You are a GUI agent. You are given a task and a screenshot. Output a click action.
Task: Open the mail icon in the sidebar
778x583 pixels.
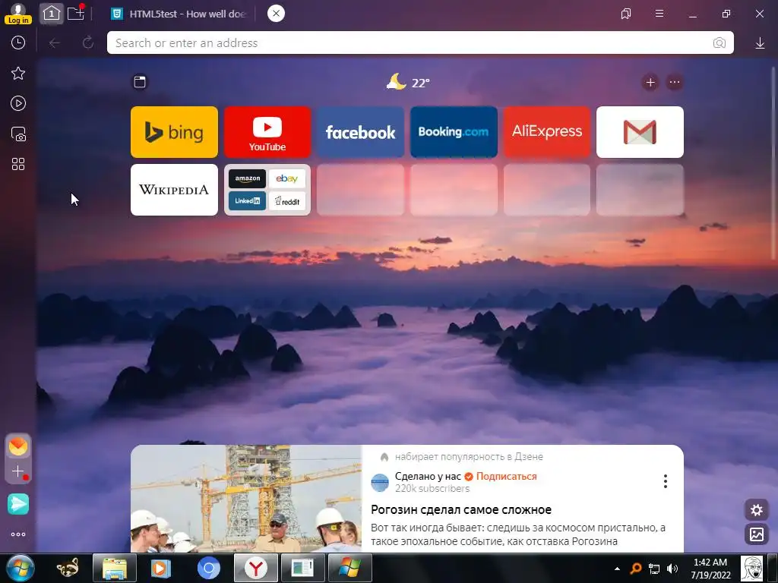coord(18,446)
